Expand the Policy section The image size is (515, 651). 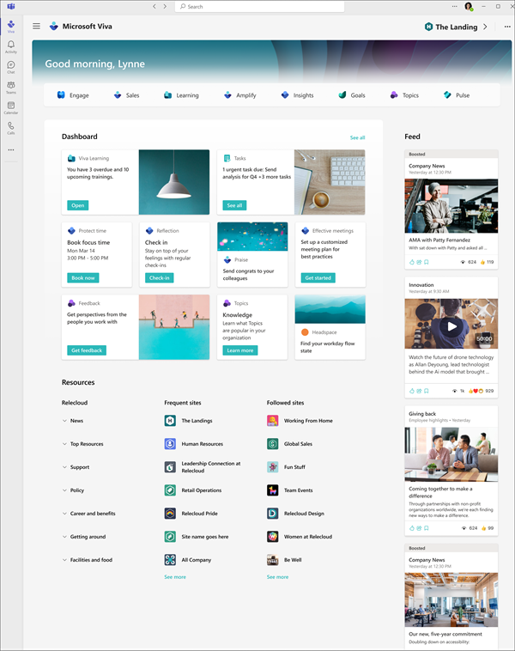coord(64,490)
